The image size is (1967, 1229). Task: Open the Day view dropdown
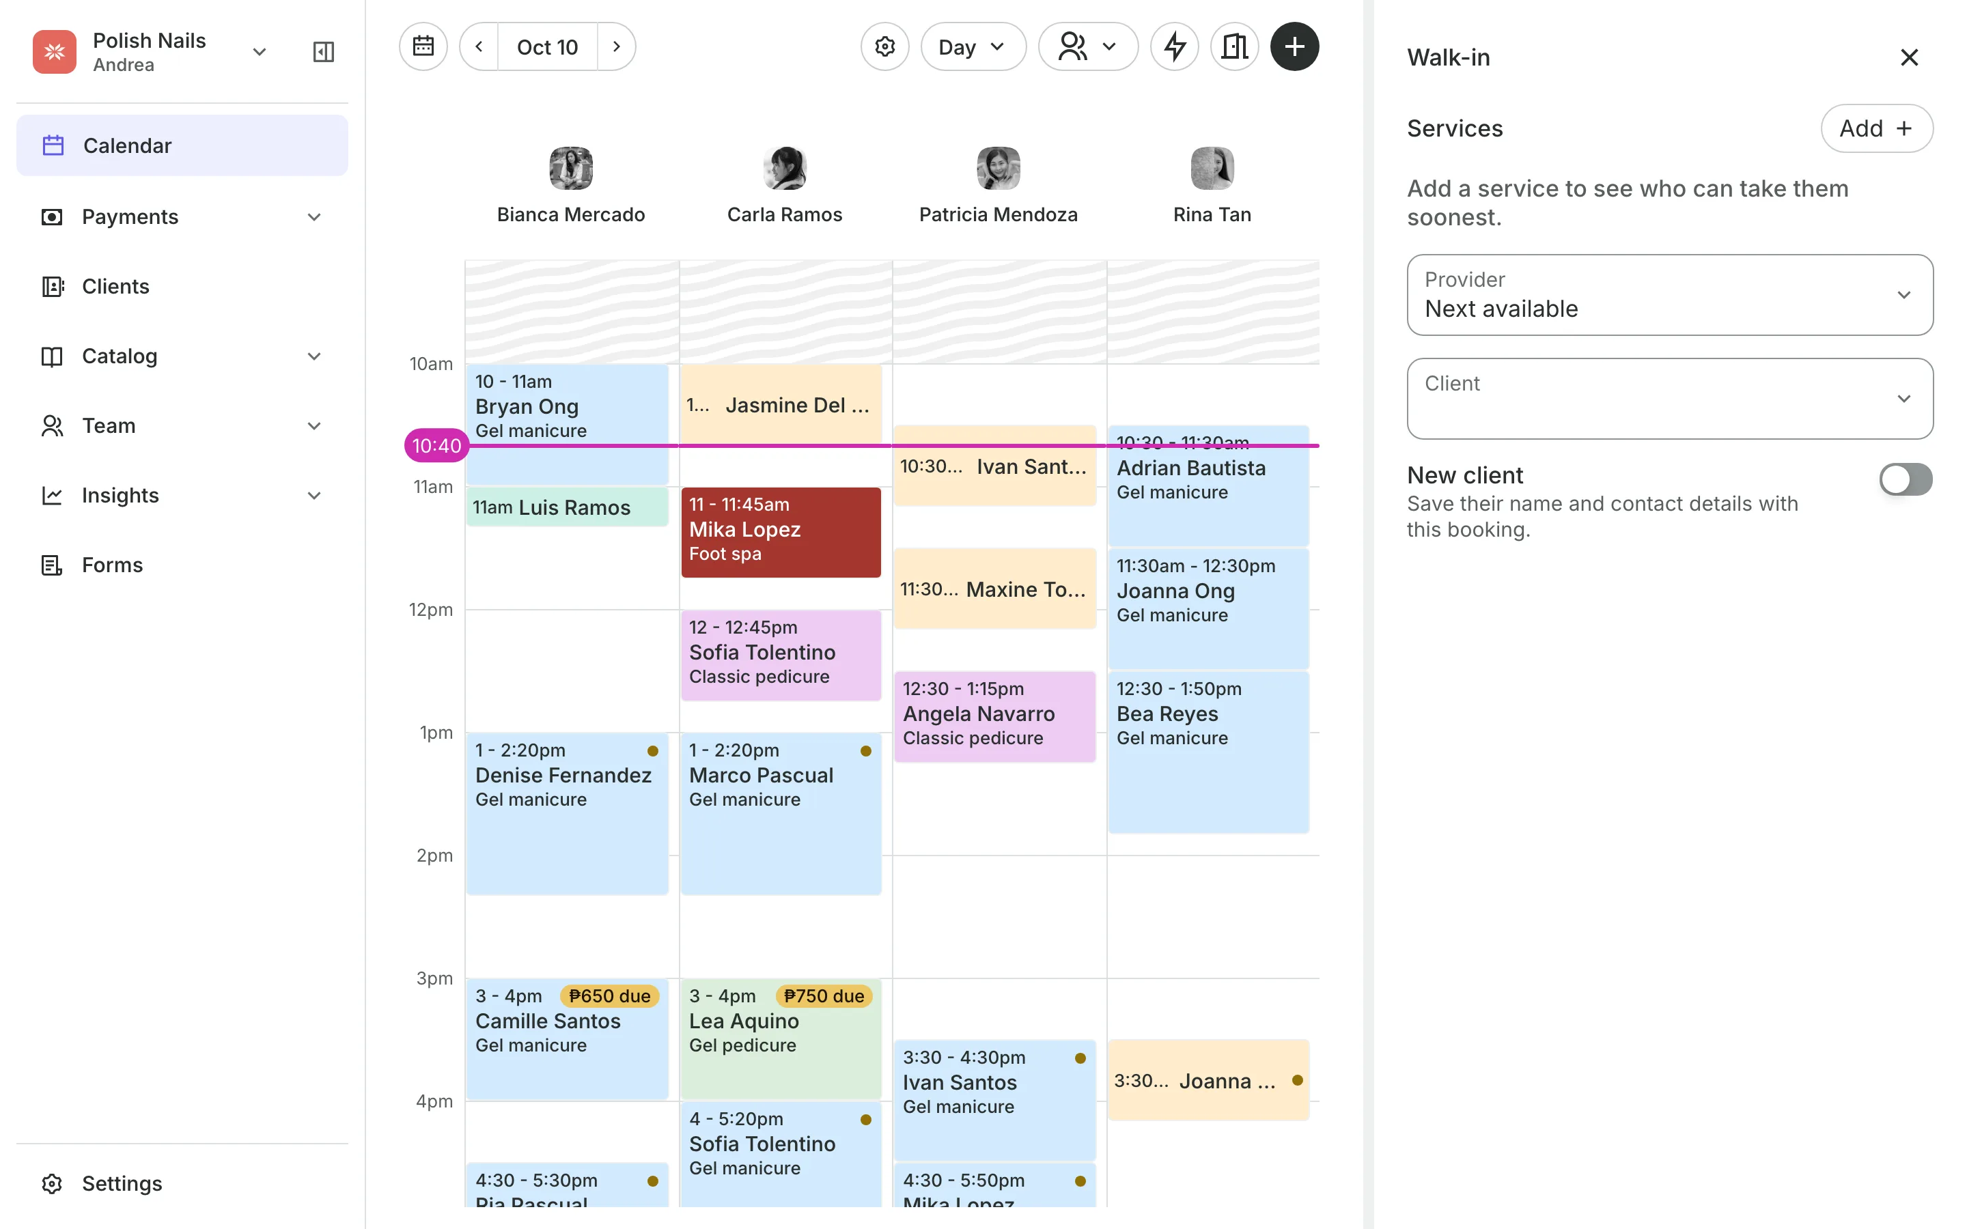coord(973,46)
